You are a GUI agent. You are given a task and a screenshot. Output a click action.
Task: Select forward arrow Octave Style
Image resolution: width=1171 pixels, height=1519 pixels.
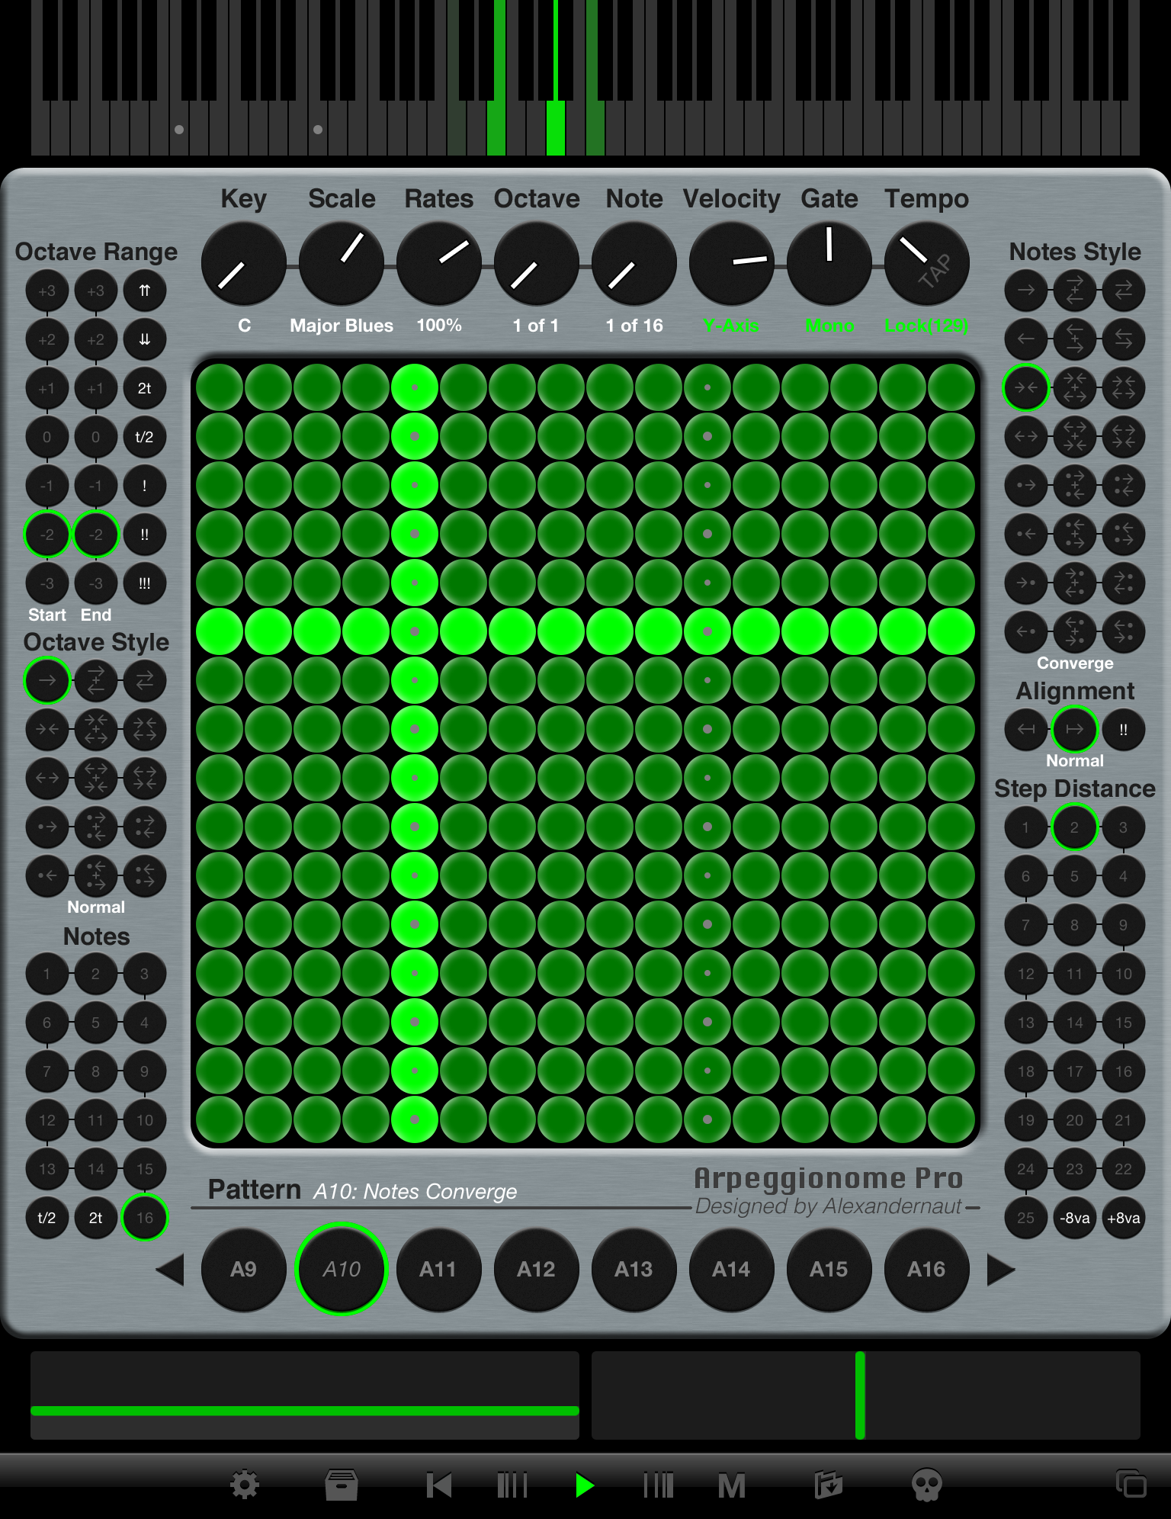47,680
